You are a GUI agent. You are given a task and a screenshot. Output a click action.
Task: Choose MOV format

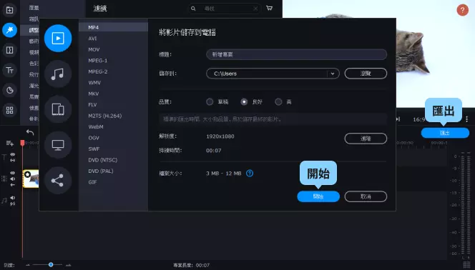pos(113,49)
